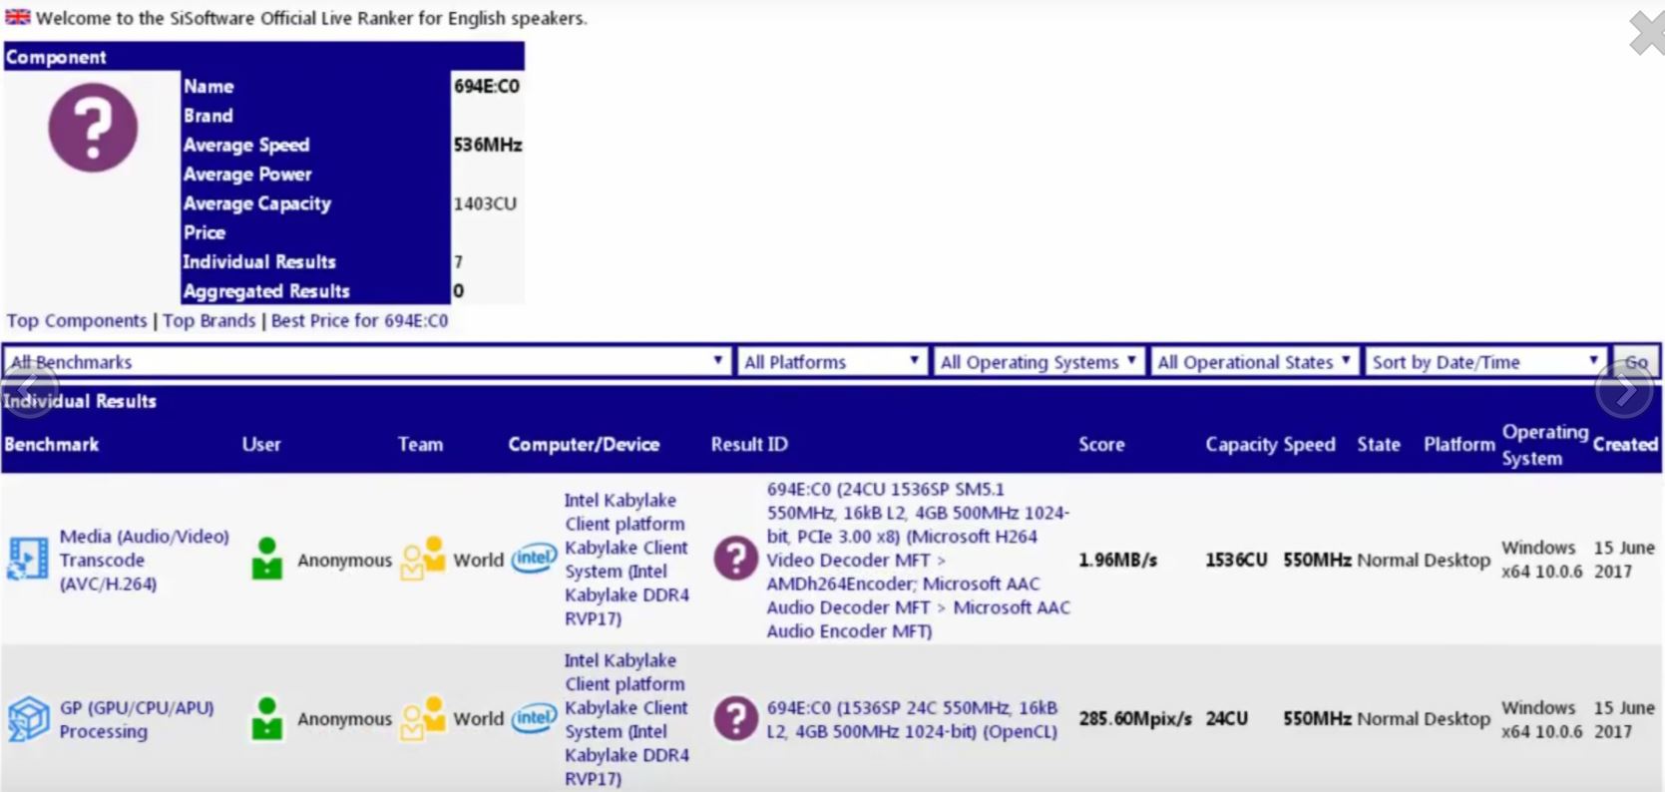Expand the All Operating Systems dropdown
Viewport: 1665px width, 792px height.
coord(1039,362)
